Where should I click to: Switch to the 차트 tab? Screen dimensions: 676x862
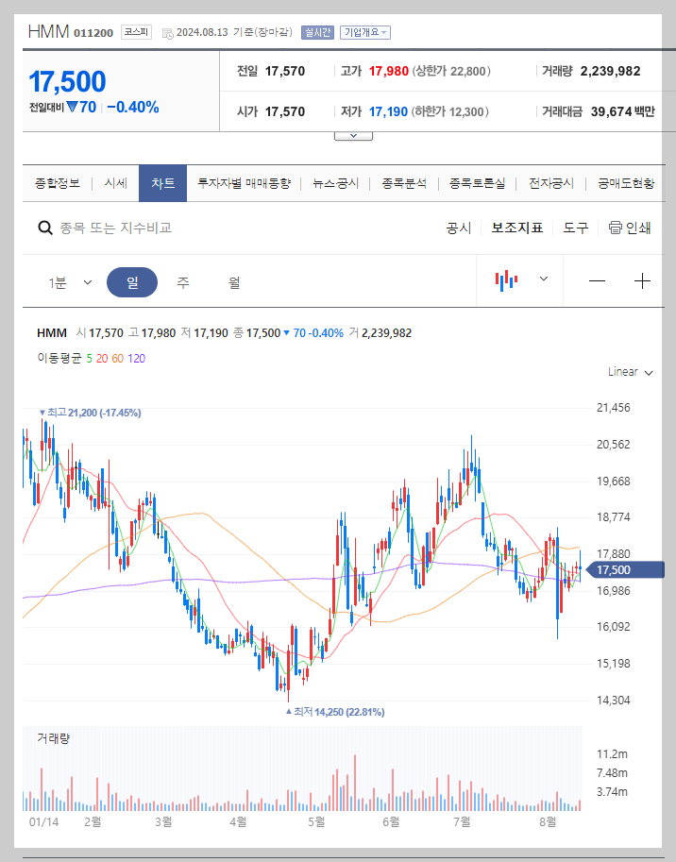tap(161, 184)
